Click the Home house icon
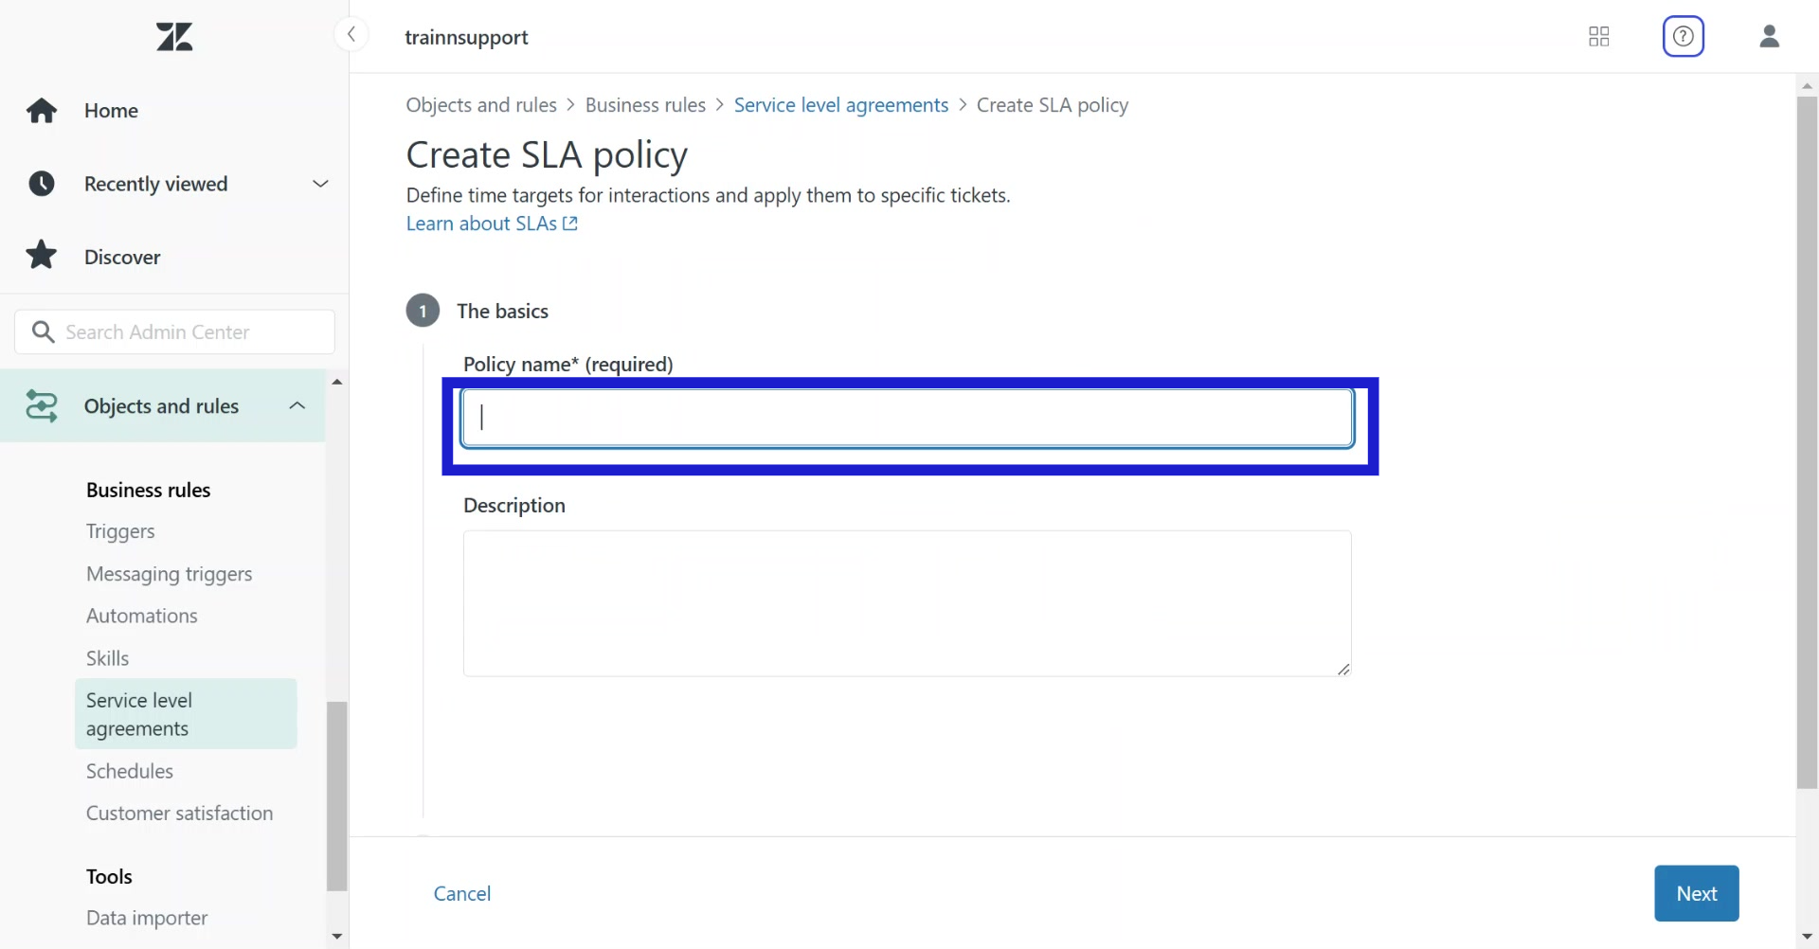Image resolution: width=1819 pixels, height=949 pixels. (x=42, y=111)
